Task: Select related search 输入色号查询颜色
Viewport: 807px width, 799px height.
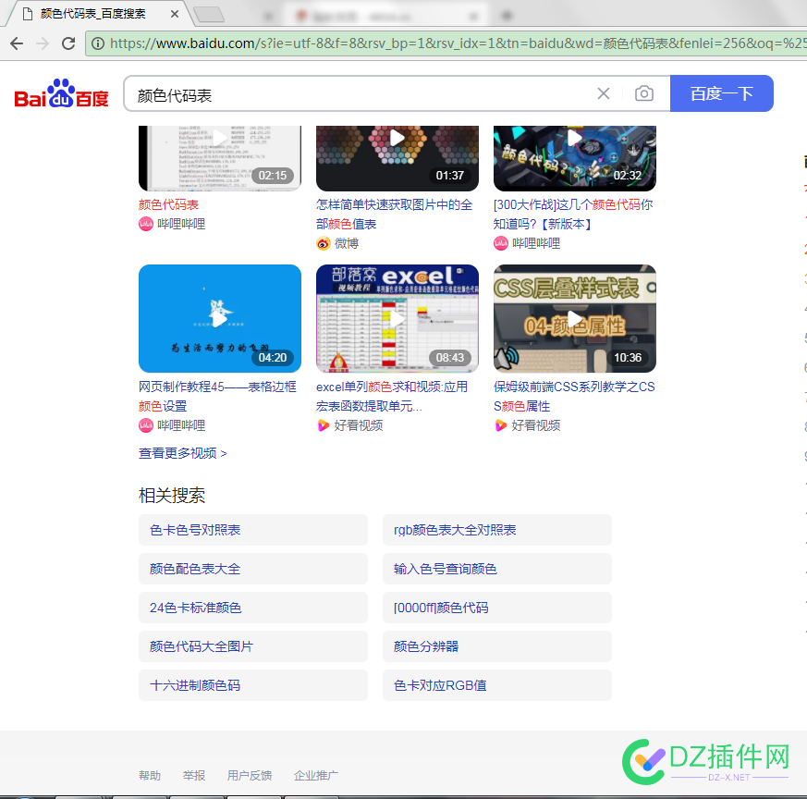Action: 497,569
